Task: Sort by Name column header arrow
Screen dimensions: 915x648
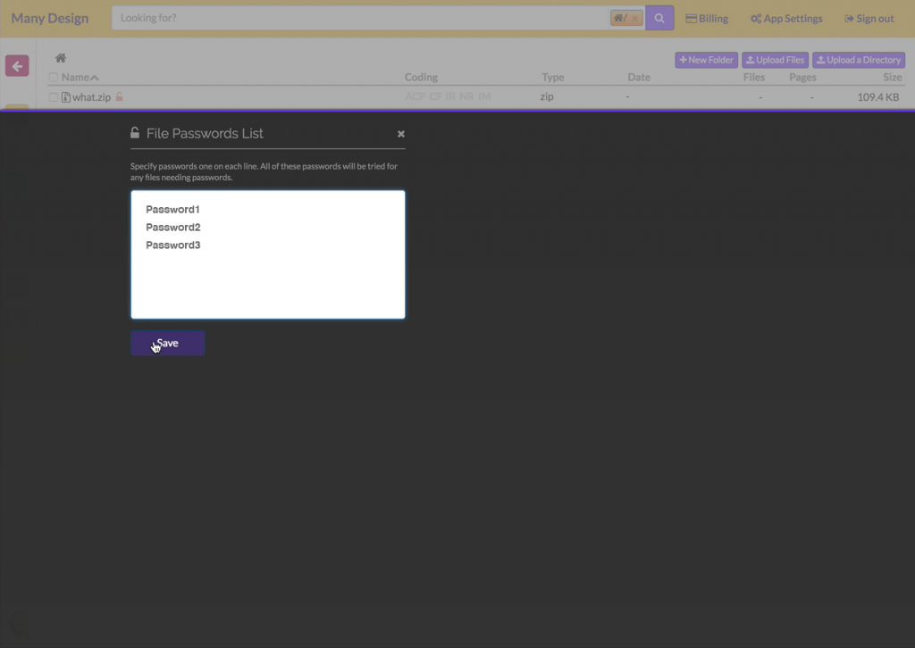Action: (95, 78)
